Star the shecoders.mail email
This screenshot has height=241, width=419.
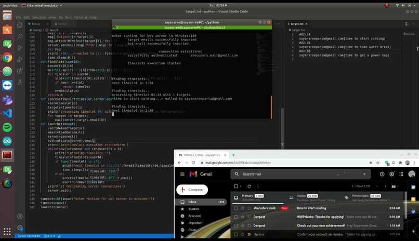pyautogui.click(x=243, y=208)
